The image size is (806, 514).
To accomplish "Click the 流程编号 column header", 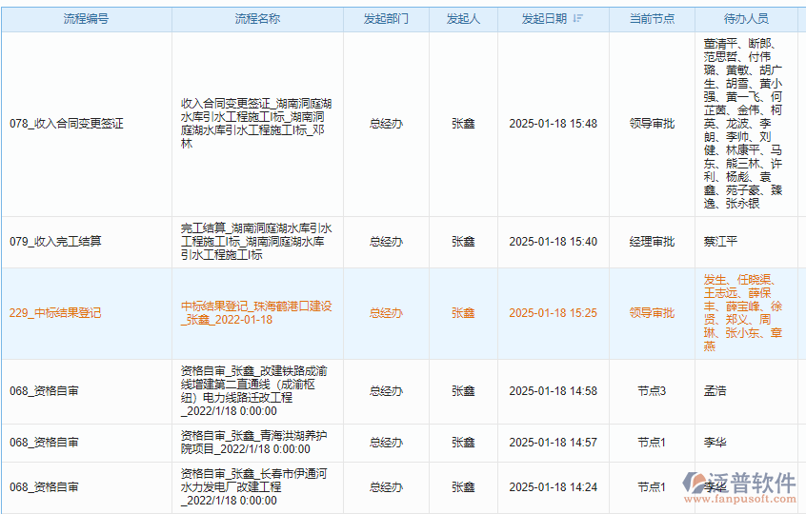I will [x=86, y=19].
